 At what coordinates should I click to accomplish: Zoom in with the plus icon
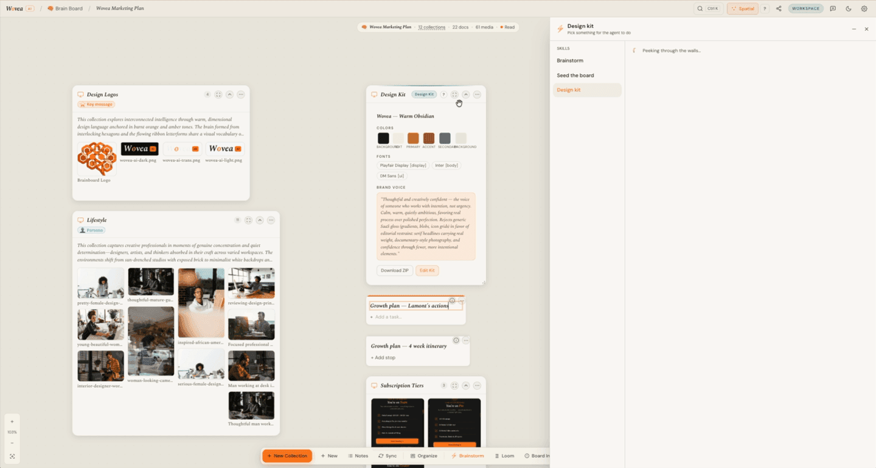click(12, 421)
